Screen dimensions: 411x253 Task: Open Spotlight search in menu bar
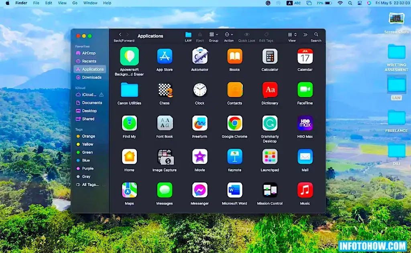350,3
